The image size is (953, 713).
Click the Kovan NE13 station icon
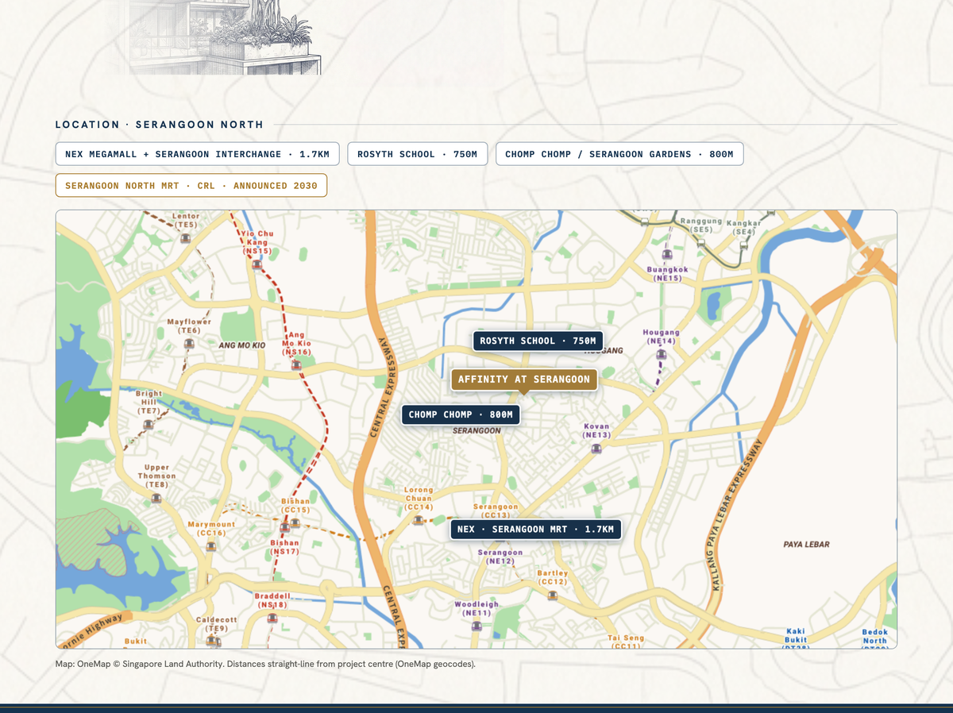(x=596, y=449)
